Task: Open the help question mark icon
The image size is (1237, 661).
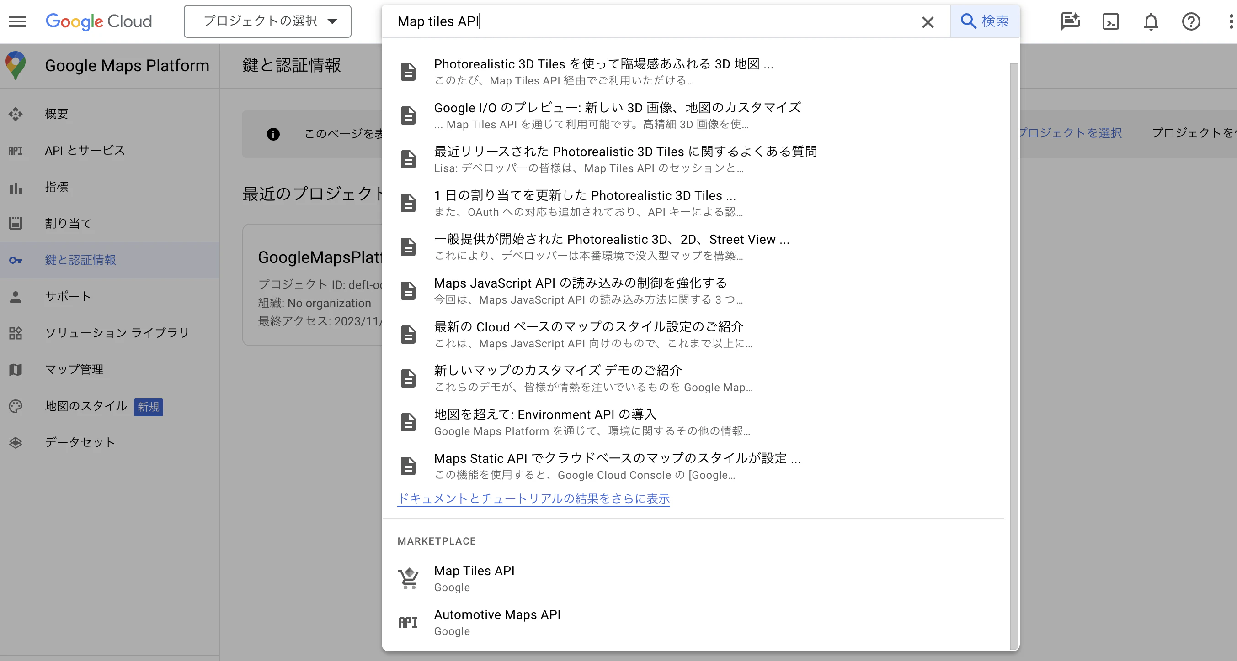Action: pyautogui.click(x=1191, y=21)
